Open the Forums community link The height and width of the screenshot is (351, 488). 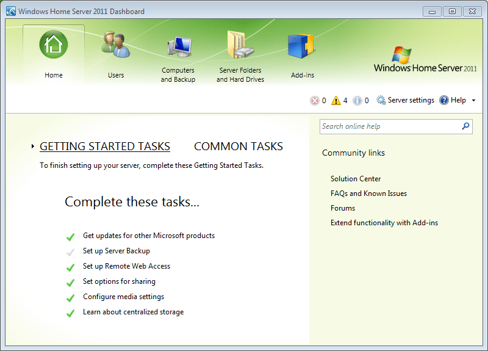(x=343, y=208)
